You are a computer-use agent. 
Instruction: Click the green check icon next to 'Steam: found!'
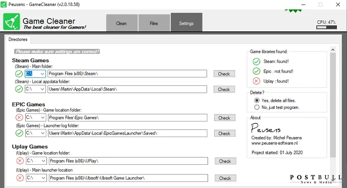coord(256,61)
